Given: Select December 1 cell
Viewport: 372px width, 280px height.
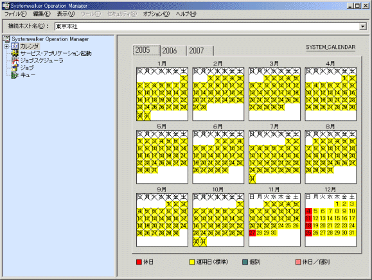Looking at the screenshot, I should (337, 204).
